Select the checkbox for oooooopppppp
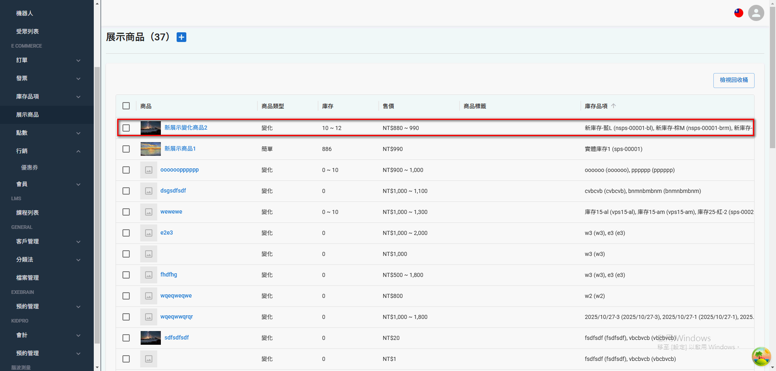Image resolution: width=776 pixels, height=371 pixels. [126, 170]
